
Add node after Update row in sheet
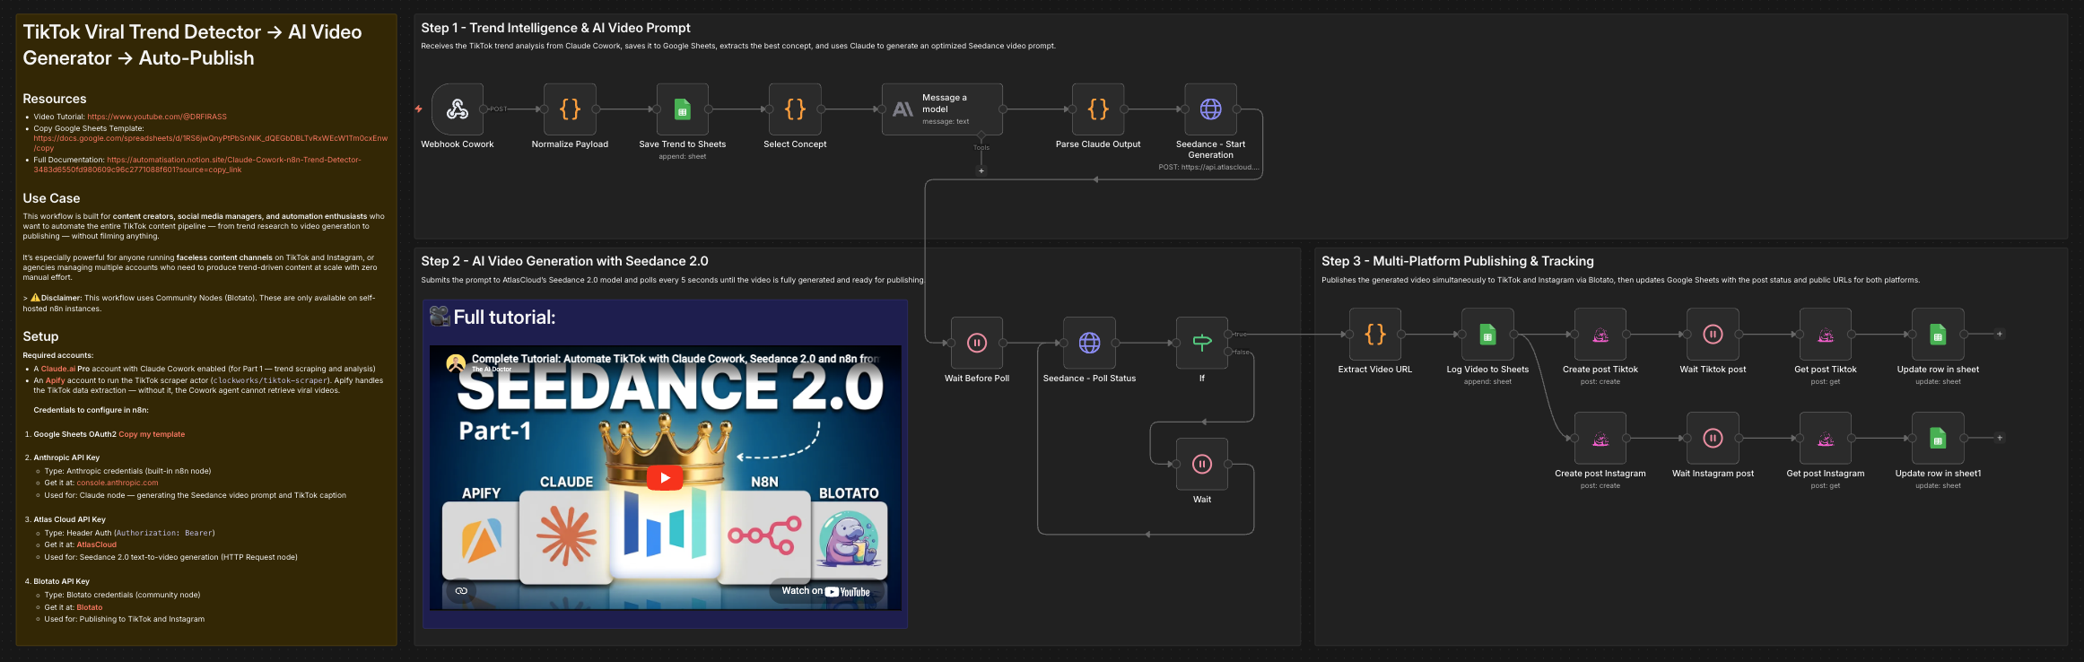[1999, 334]
